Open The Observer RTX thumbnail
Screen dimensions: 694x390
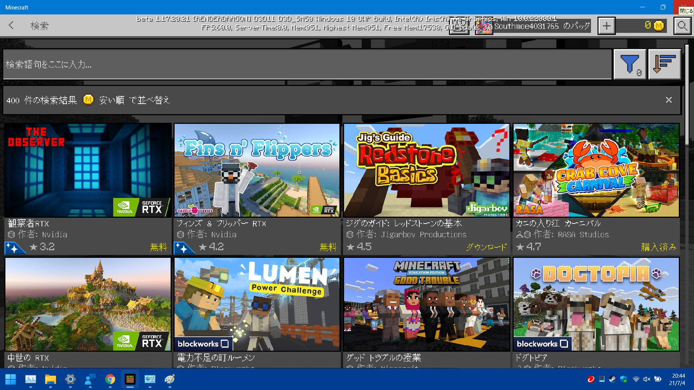pos(88,170)
